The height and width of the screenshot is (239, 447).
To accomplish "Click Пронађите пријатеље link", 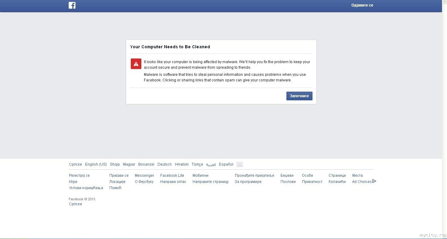I will (254, 176).
